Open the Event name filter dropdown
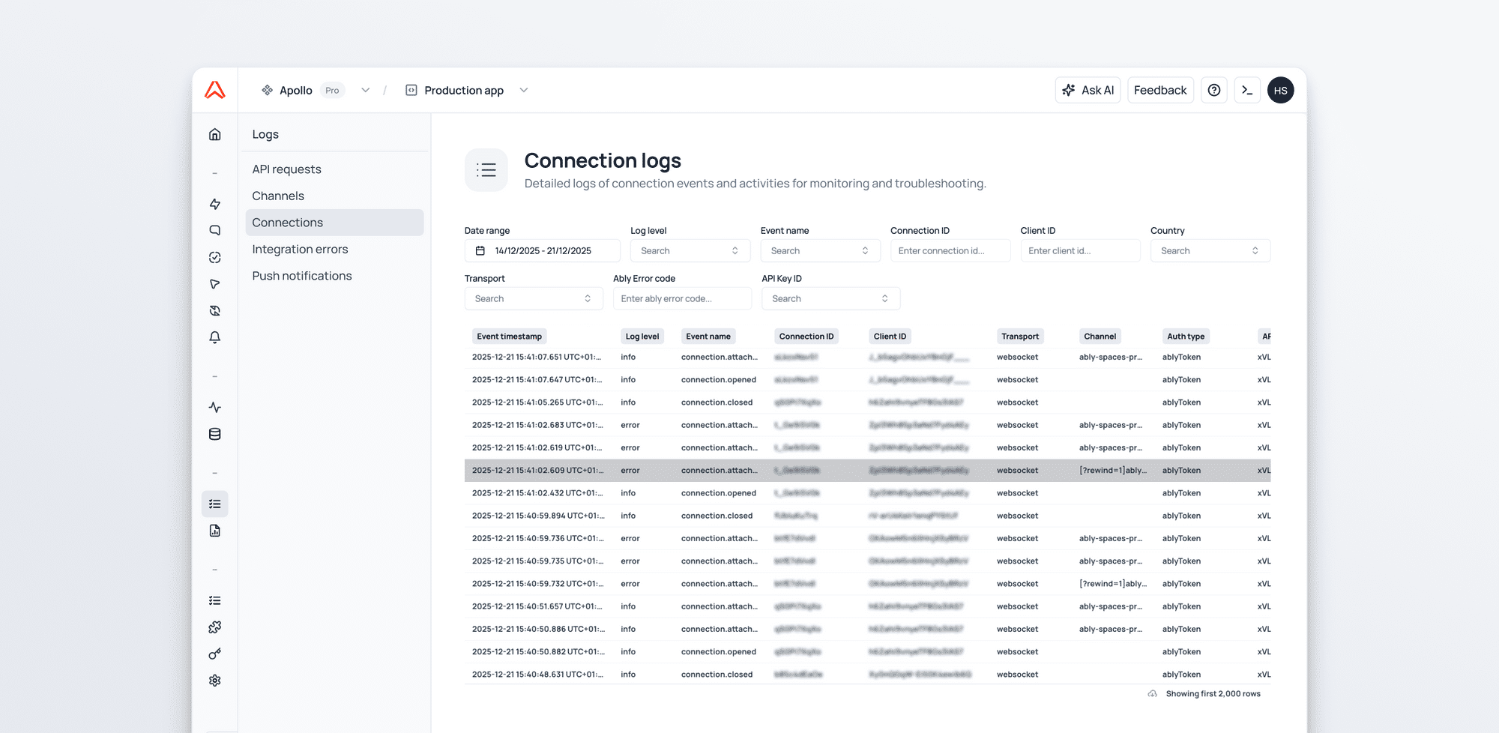The height and width of the screenshot is (733, 1499). [x=819, y=251]
